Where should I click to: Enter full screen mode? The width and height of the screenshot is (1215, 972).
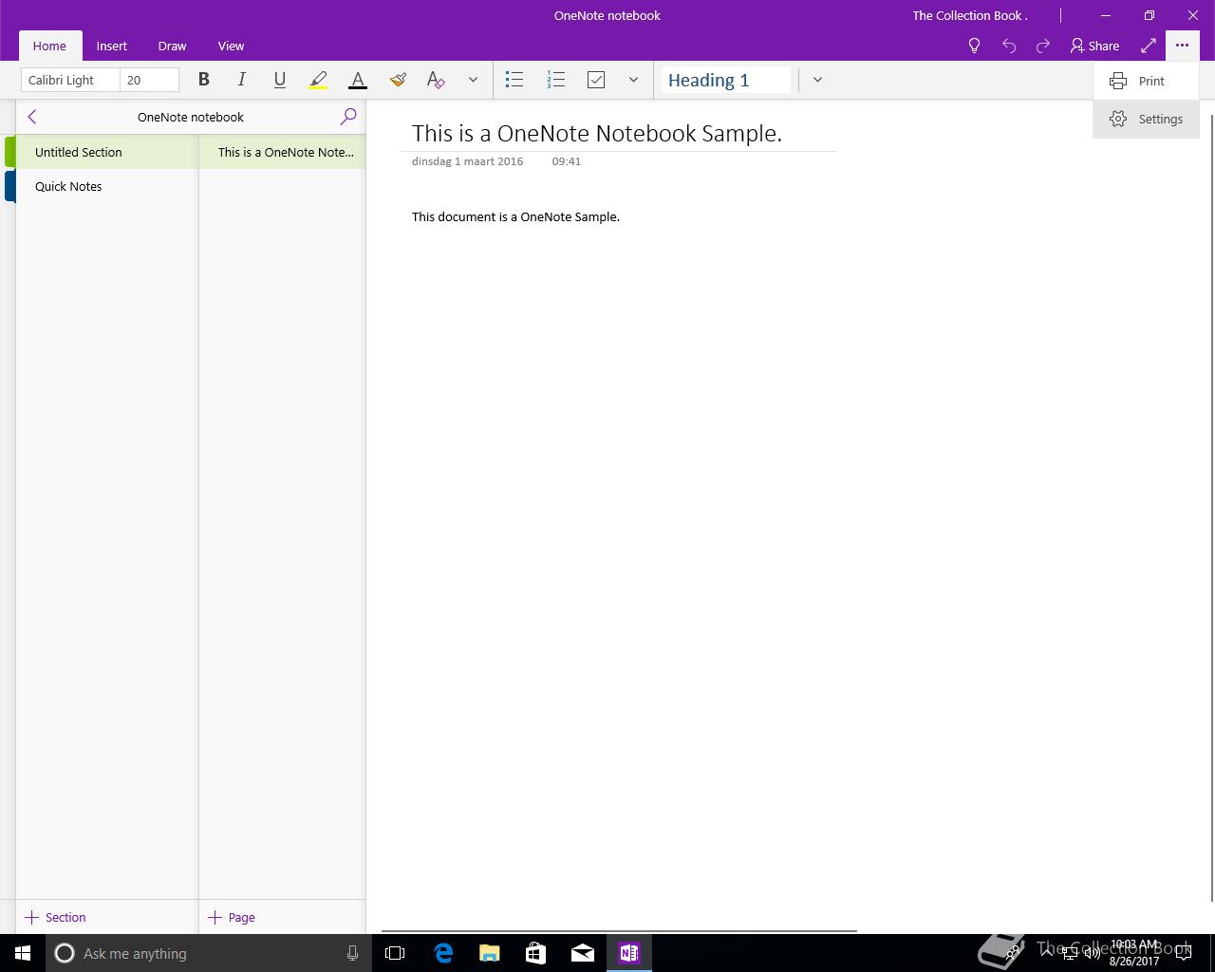[x=1149, y=46]
